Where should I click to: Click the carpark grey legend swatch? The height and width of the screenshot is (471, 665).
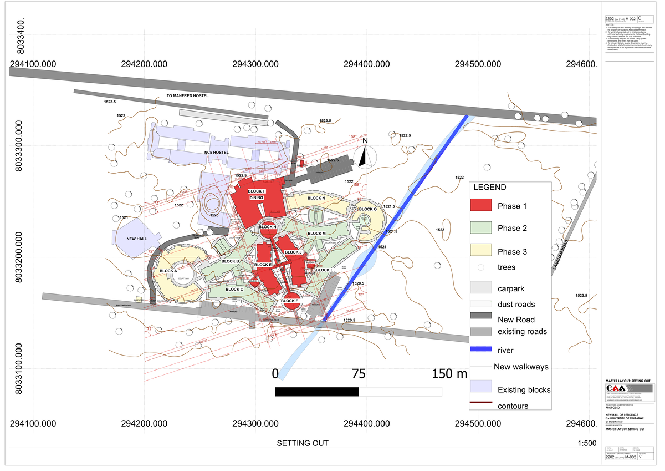(480, 288)
